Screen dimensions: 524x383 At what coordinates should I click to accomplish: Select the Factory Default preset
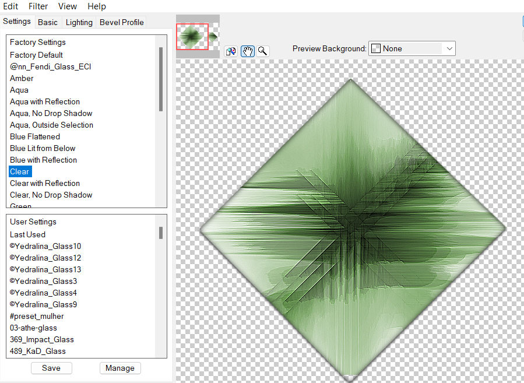[x=36, y=55]
